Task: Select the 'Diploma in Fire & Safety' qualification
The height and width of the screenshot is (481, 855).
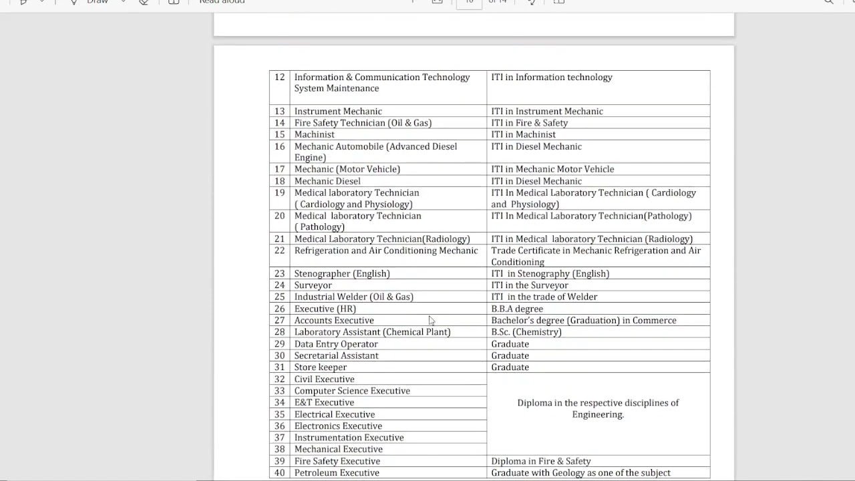Action: pos(541,461)
